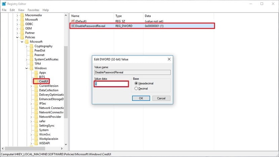Click the Value data input field

tap(111, 84)
